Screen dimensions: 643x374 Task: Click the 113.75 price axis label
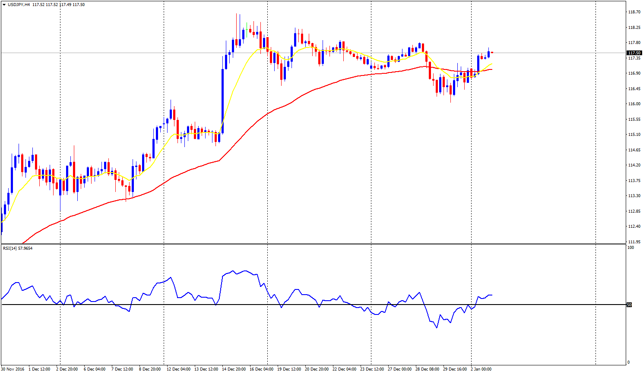click(634, 181)
